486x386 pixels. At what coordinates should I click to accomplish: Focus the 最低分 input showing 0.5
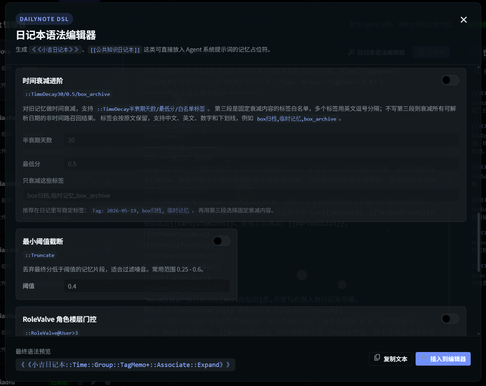(x=261, y=164)
